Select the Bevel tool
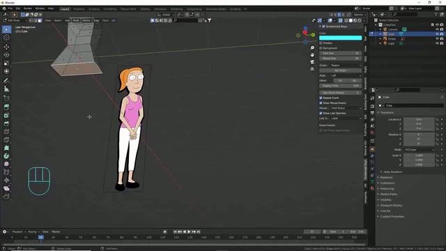Viewport: 446px width, 251px height. [6, 123]
